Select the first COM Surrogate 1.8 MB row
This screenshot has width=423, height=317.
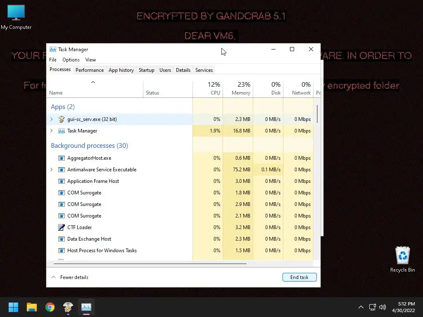[180, 193]
